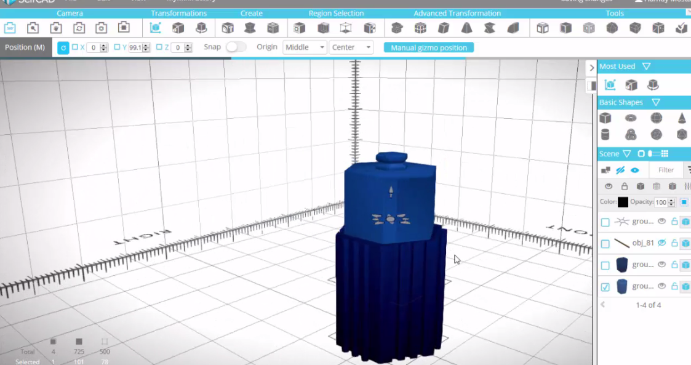Uncheck the selected bottom group checkbox
691x365 pixels.
(605, 287)
